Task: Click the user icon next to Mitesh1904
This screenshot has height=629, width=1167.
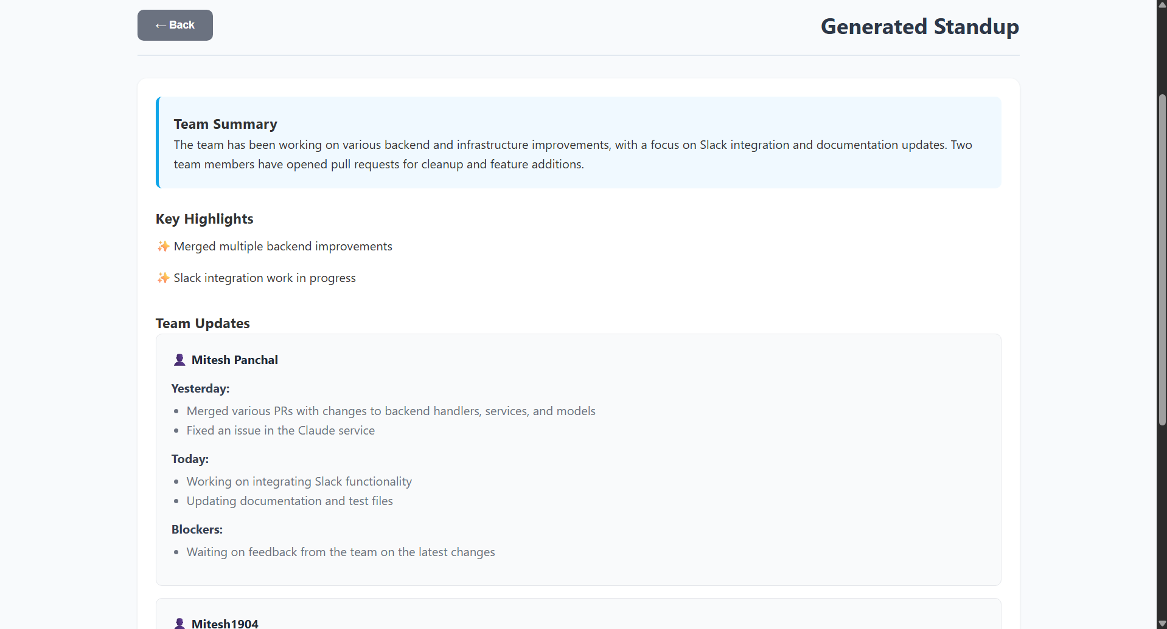Action: 179,623
